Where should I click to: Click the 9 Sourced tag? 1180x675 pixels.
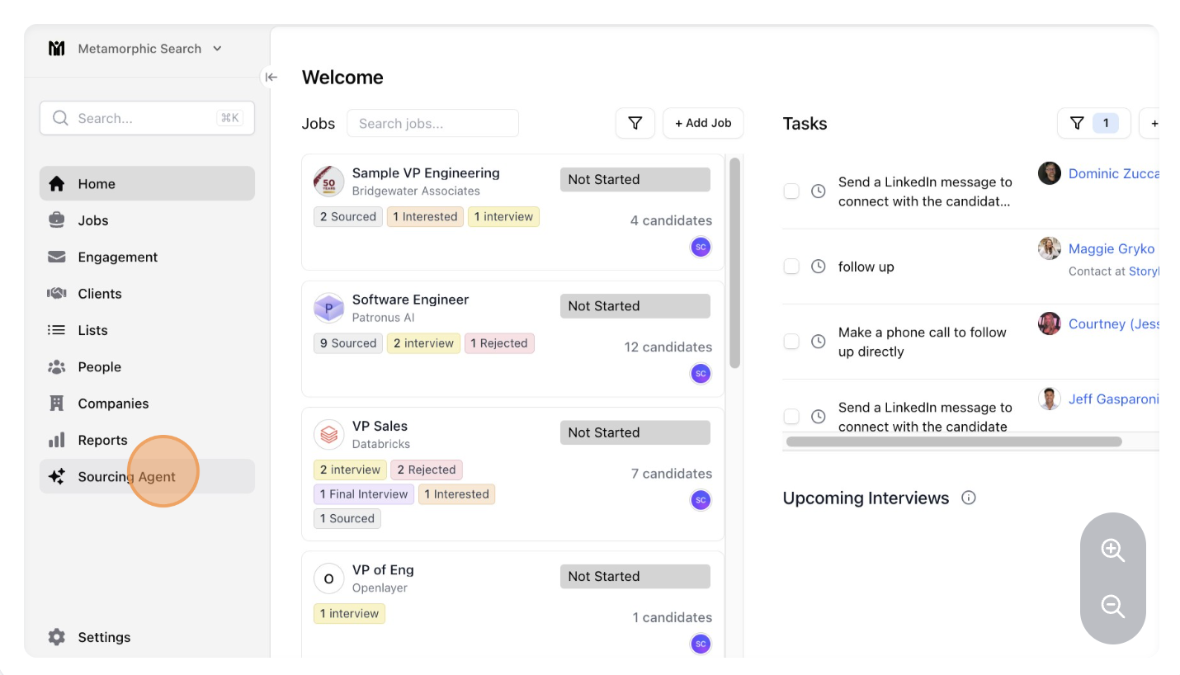(347, 343)
